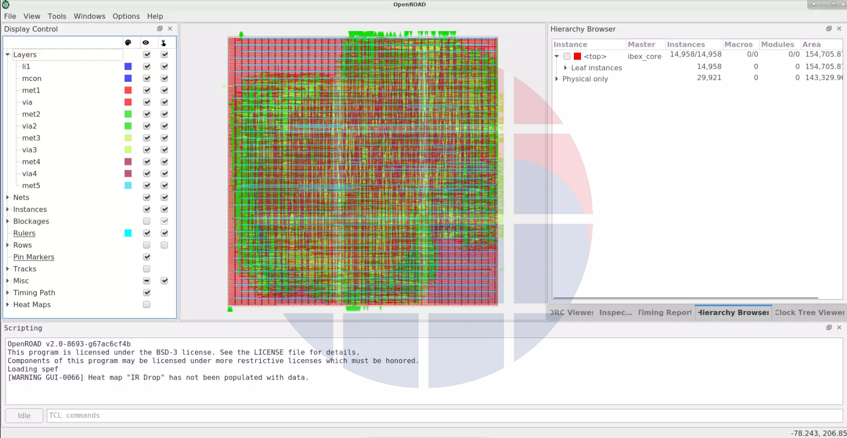Screen dimensions: 847x438
Task: Click the eye visibility column header icon
Action: 146,43
